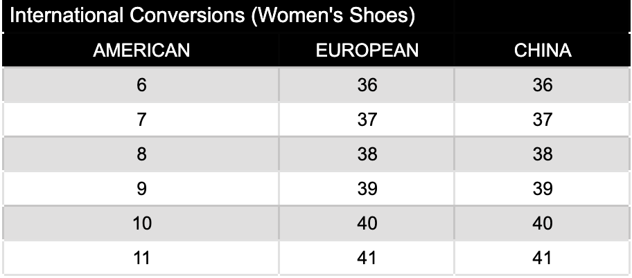Select European size 36 cell
This screenshot has height=278, width=632.
point(367,84)
